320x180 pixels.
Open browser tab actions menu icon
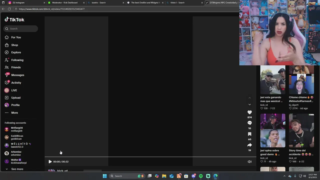pyautogui.click(x=3, y=3)
